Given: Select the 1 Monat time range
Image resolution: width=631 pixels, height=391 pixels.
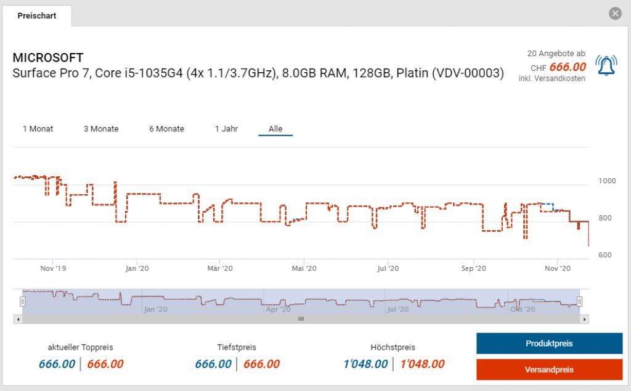Looking at the screenshot, I should click(38, 129).
